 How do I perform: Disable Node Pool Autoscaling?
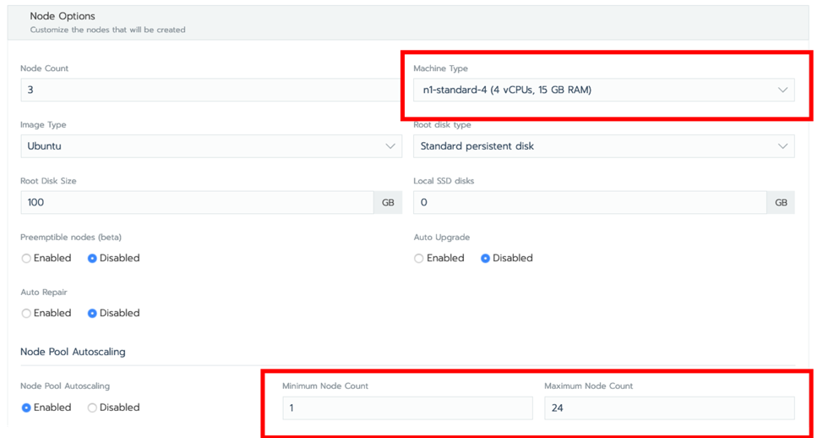[92, 408]
